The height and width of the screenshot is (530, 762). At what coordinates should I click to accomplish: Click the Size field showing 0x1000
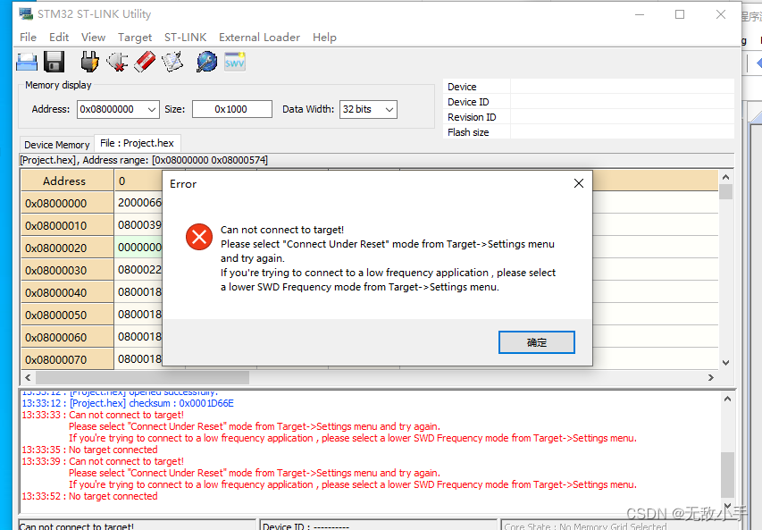[231, 109]
